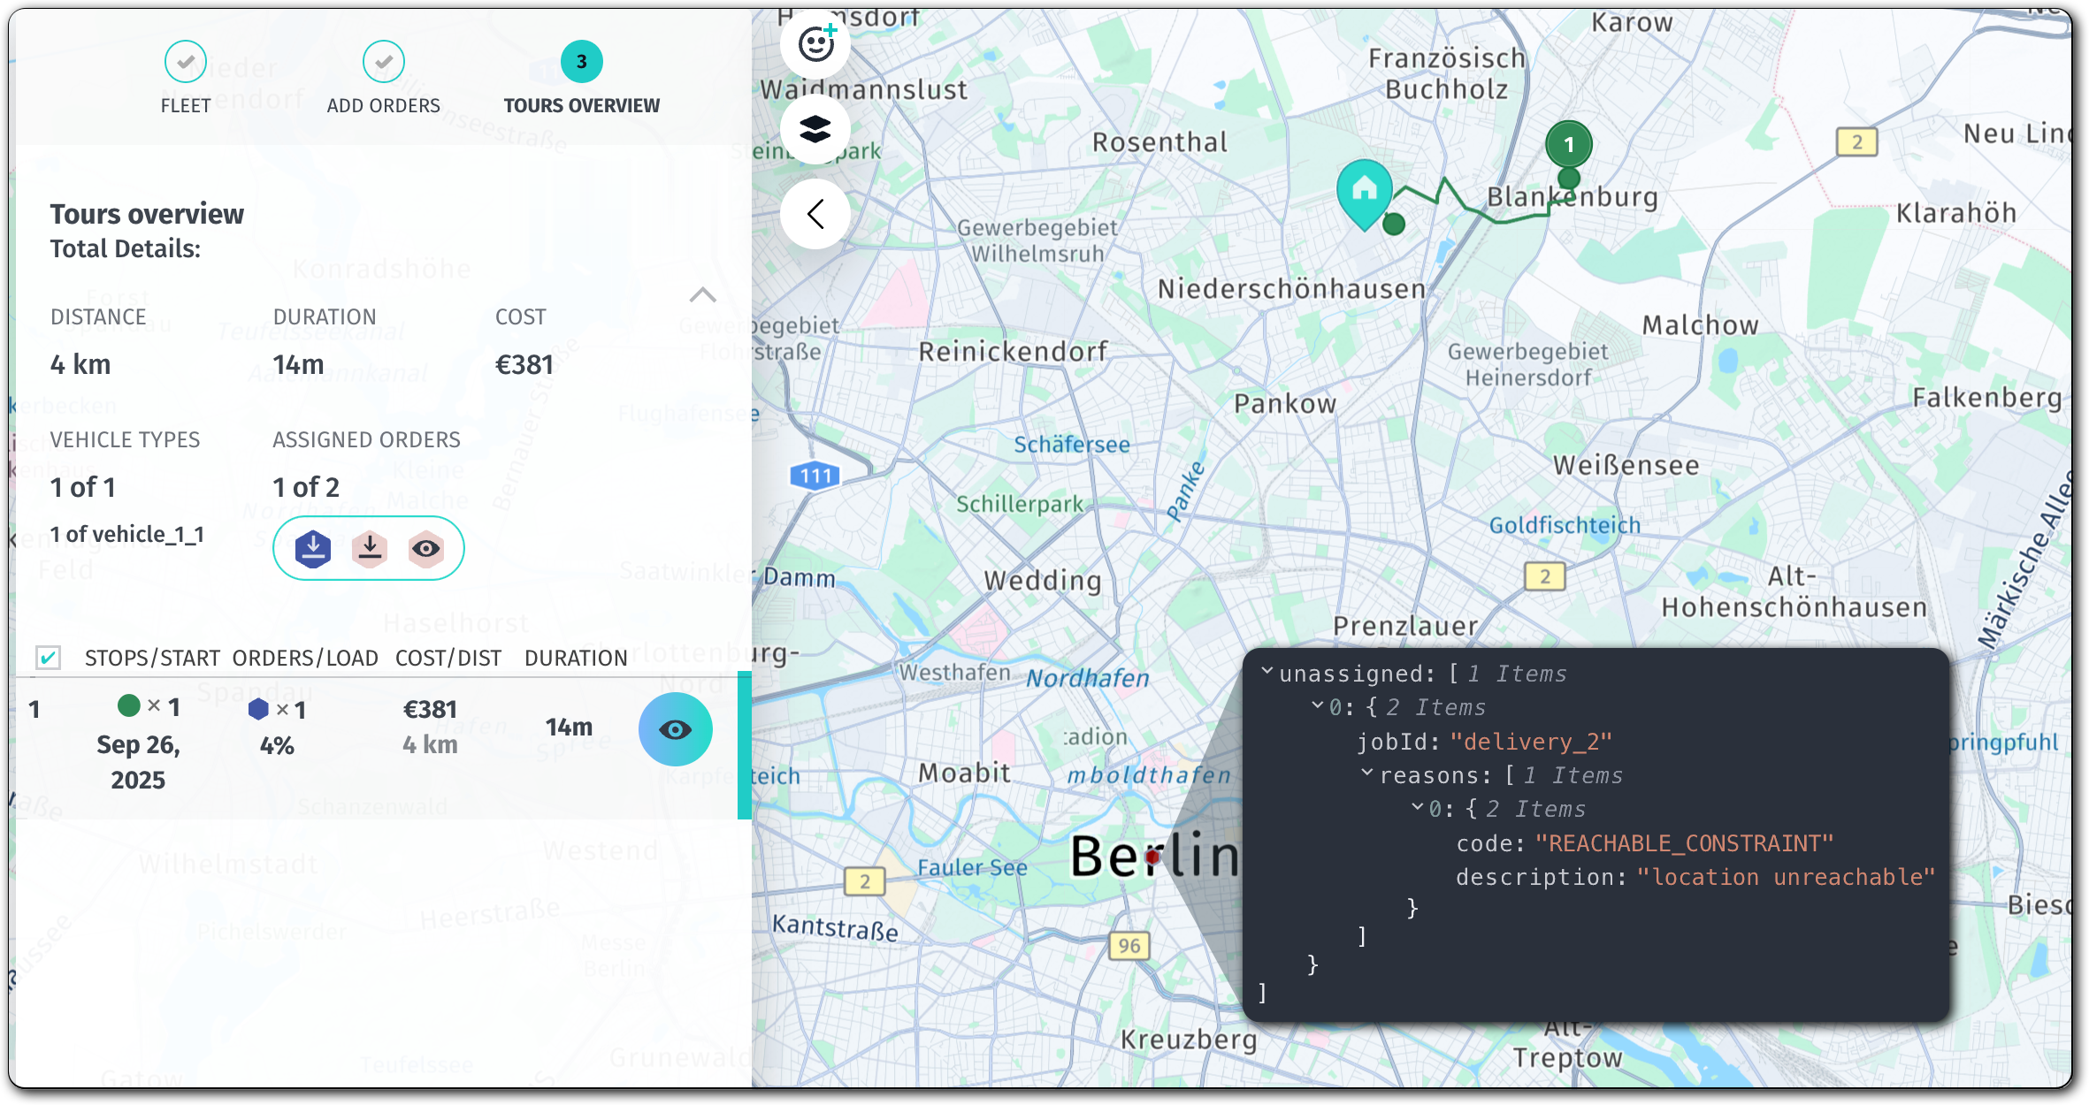Click the red unassigned job marker near Berlin

pos(1152,857)
